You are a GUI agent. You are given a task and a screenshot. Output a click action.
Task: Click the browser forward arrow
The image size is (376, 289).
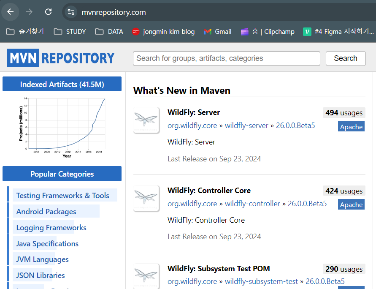pos(29,12)
